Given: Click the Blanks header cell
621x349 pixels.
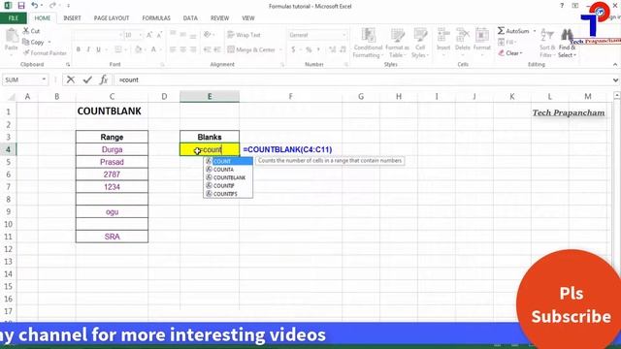Looking at the screenshot, I should 210,137.
